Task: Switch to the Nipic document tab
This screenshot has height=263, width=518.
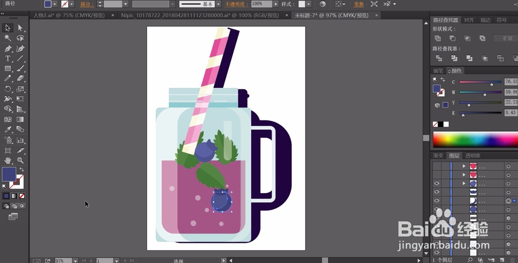Action: tap(200, 16)
